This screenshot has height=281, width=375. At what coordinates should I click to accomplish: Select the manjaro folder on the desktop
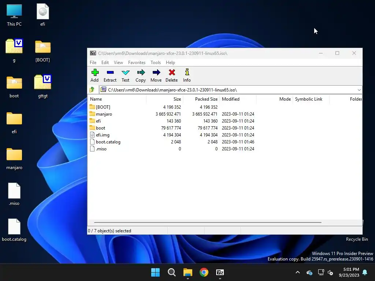[14, 159]
